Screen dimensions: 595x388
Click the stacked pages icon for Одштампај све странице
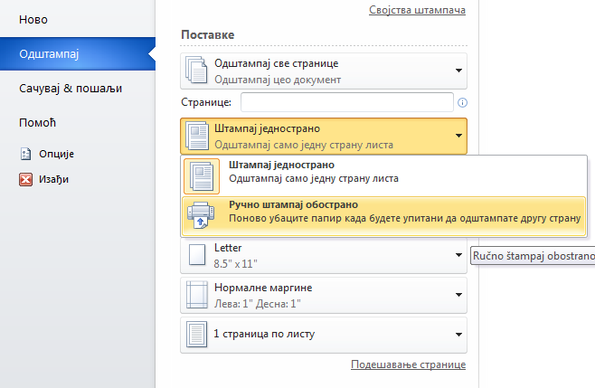point(196,71)
